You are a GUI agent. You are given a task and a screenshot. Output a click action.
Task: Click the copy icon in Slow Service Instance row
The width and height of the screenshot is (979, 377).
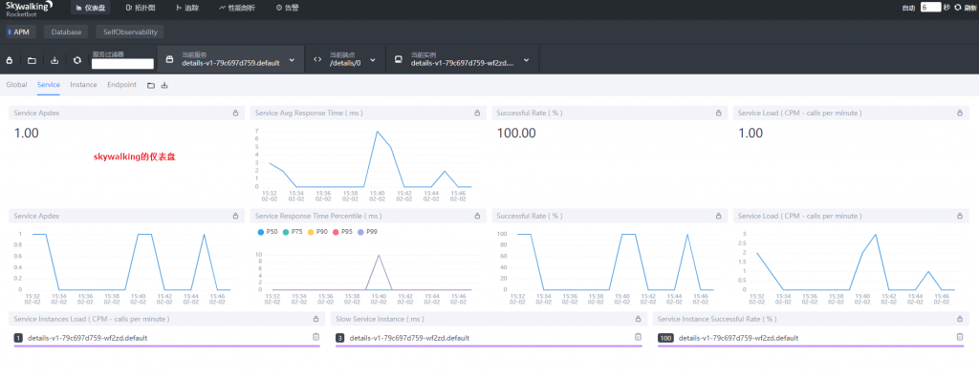(x=638, y=337)
